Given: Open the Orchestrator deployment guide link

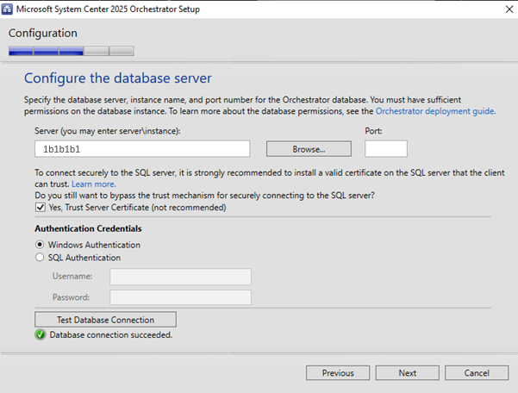Looking at the screenshot, I should pyautogui.click(x=435, y=111).
